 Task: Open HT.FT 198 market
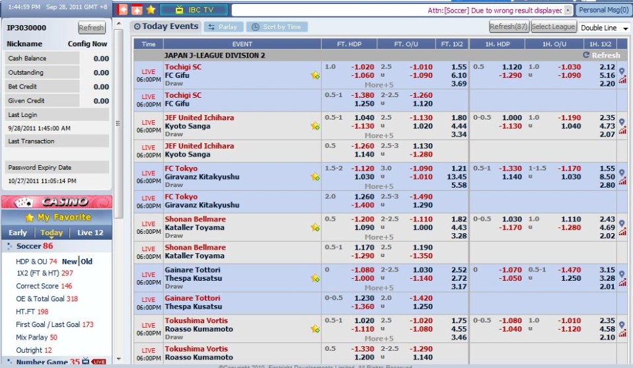[32, 311]
